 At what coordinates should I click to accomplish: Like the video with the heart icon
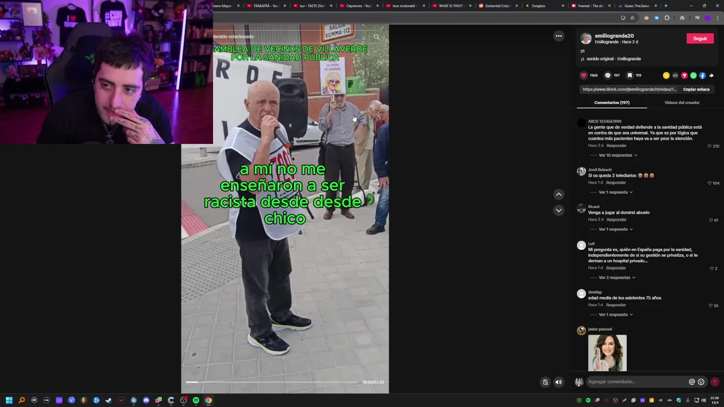click(x=584, y=75)
